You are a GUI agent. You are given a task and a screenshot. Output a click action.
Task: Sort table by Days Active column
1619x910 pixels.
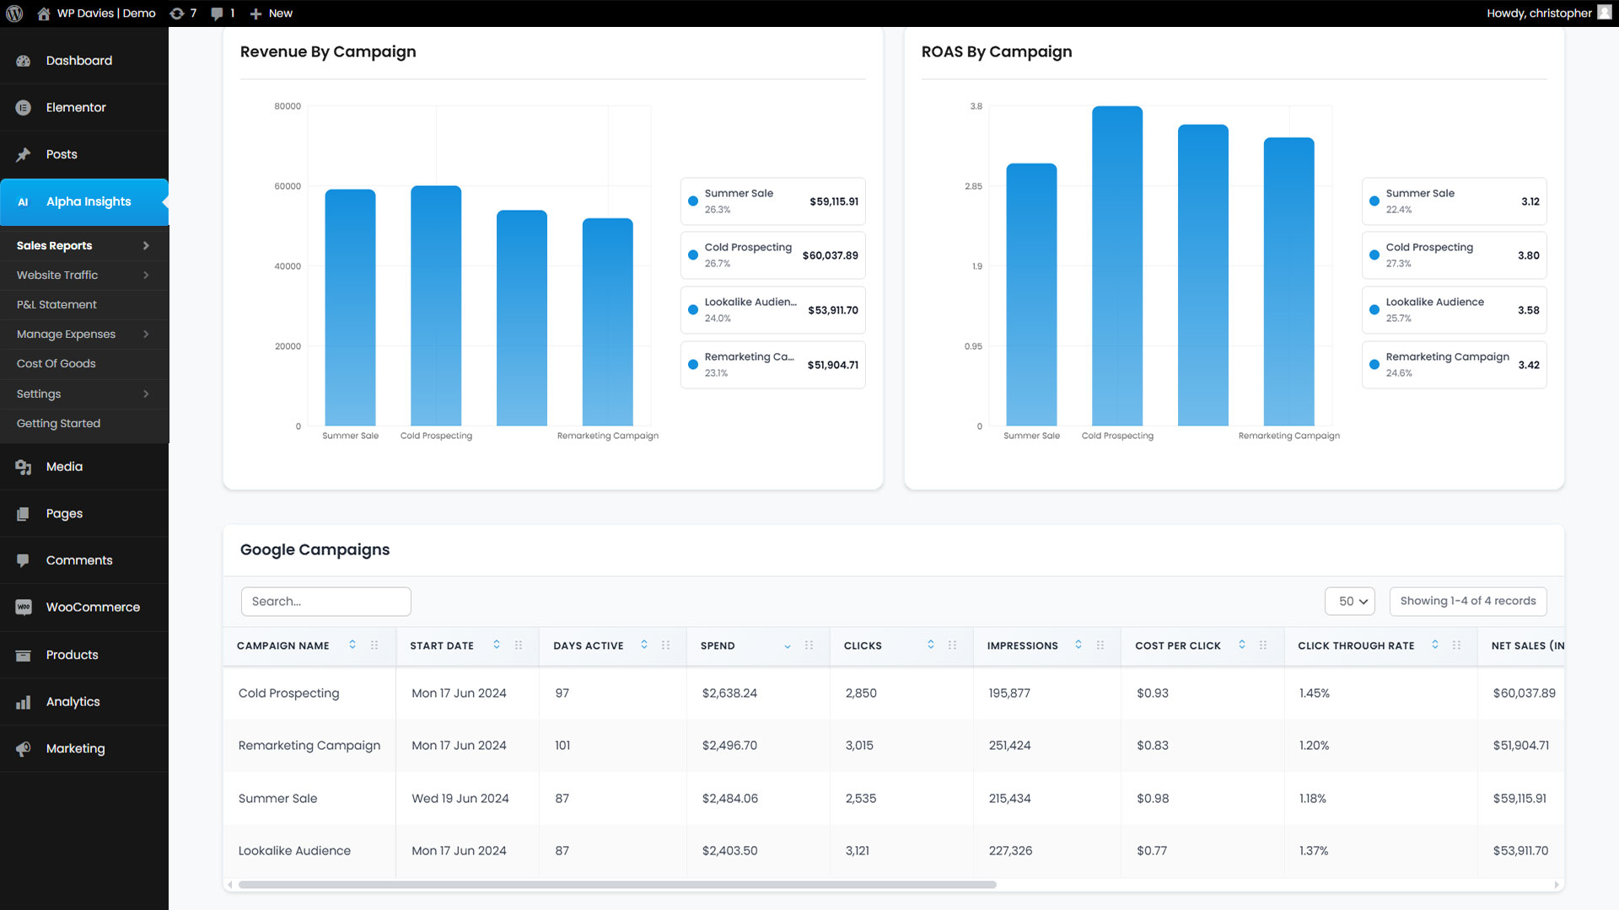pyautogui.click(x=644, y=645)
